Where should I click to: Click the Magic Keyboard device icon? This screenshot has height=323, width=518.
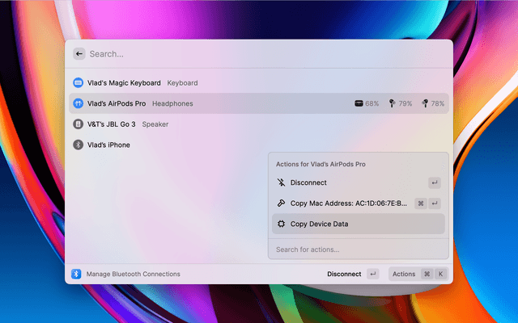79,82
